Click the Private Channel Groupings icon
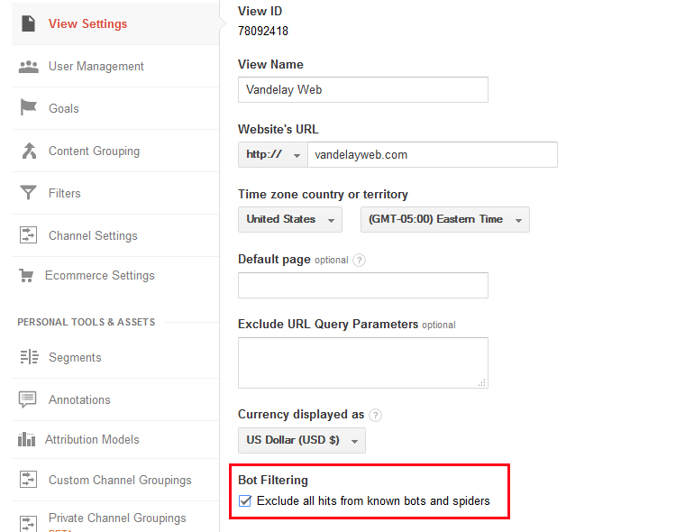This screenshot has height=532, width=685. [29, 523]
